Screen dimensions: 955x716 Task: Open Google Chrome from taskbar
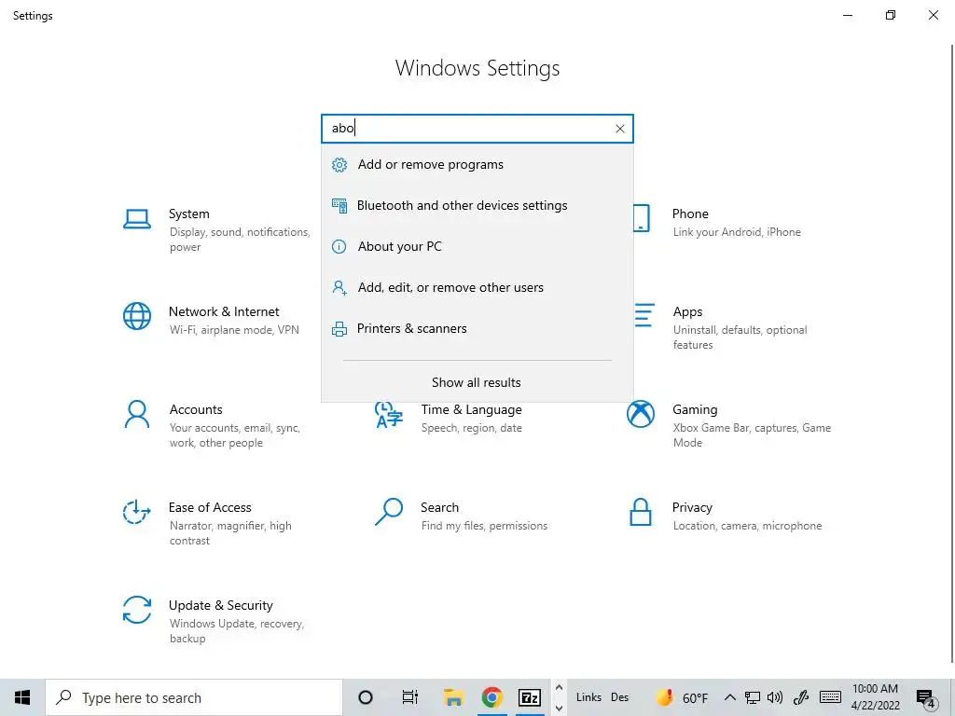pyautogui.click(x=492, y=697)
